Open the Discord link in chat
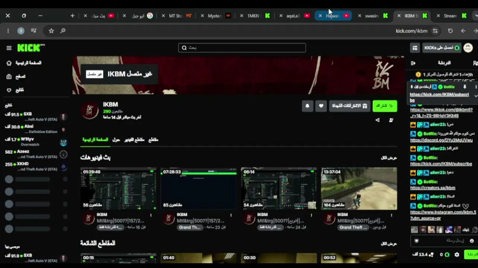Image resolution: width=478 pixels, height=268 pixels. point(442,140)
